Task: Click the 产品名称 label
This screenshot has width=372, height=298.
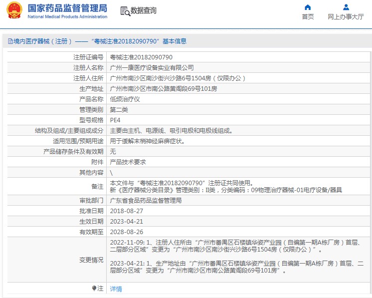Action: click(x=91, y=99)
